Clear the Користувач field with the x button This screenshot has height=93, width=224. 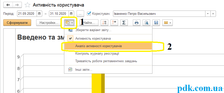[213, 14]
